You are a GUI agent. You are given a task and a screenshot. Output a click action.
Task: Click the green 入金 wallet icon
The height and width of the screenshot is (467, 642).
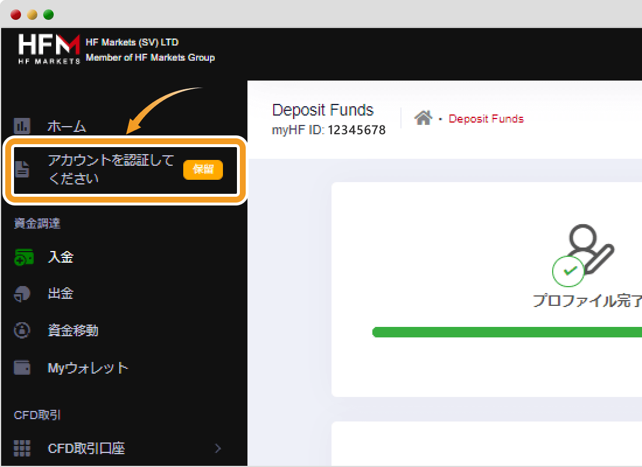point(24,257)
